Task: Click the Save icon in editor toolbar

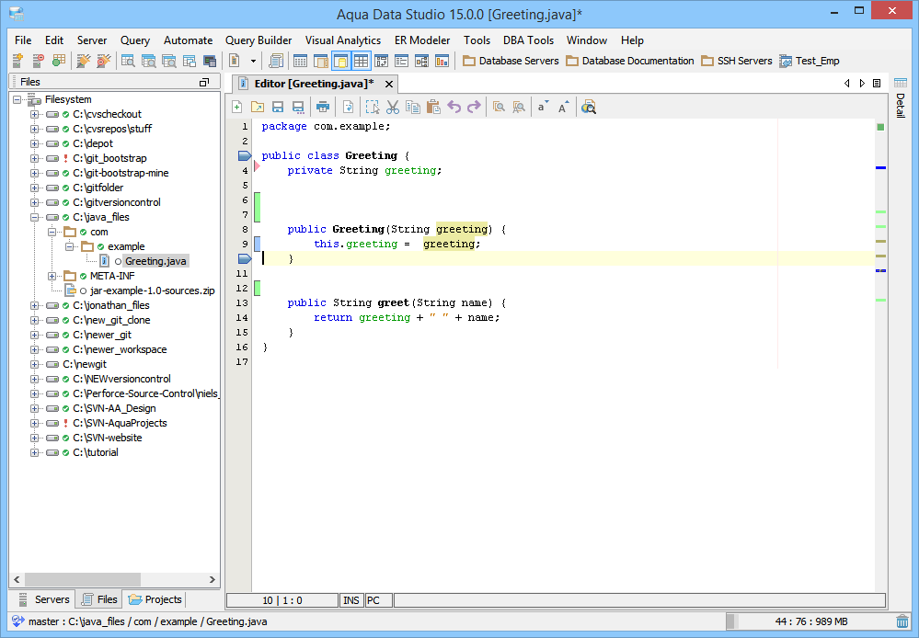Action: coord(277,108)
